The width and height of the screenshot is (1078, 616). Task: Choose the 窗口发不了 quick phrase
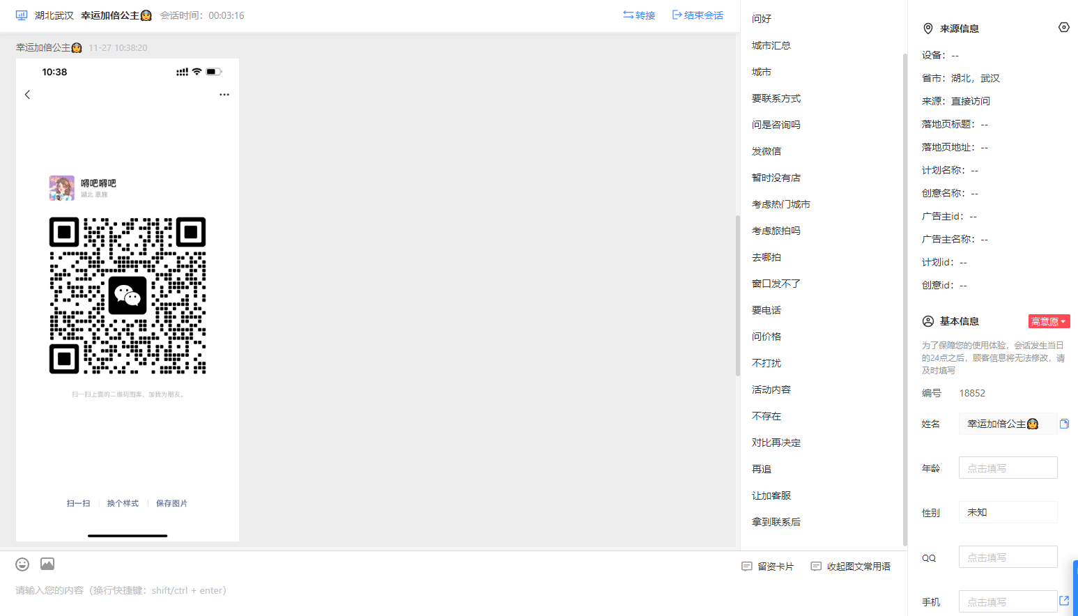coord(776,284)
